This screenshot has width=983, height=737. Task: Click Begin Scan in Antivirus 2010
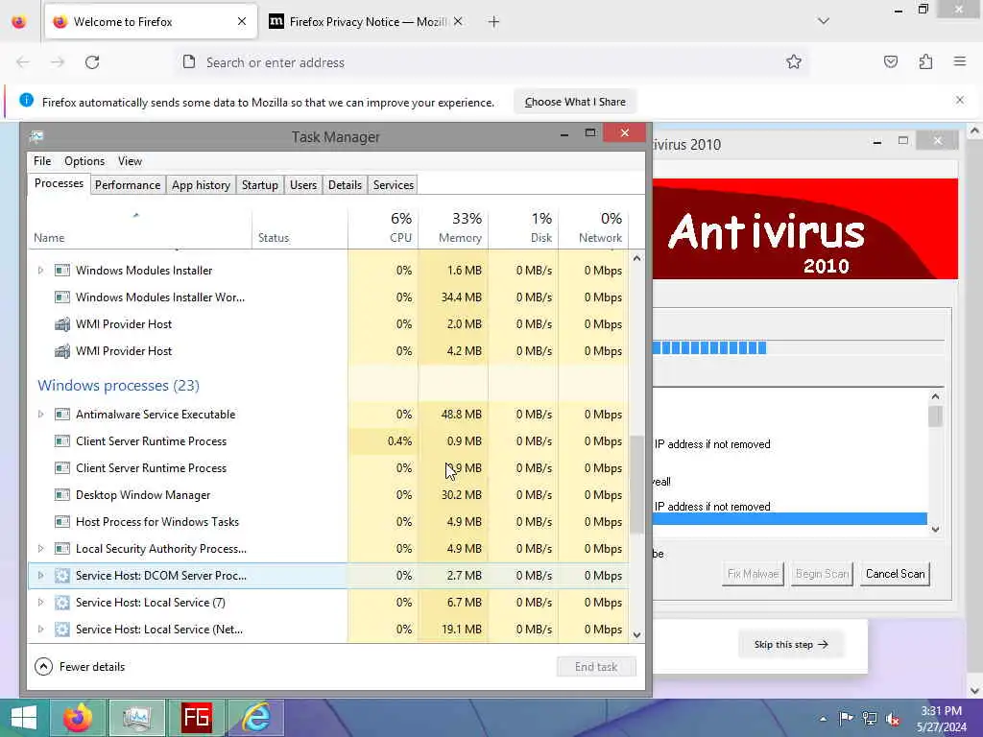tap(822, 574)
